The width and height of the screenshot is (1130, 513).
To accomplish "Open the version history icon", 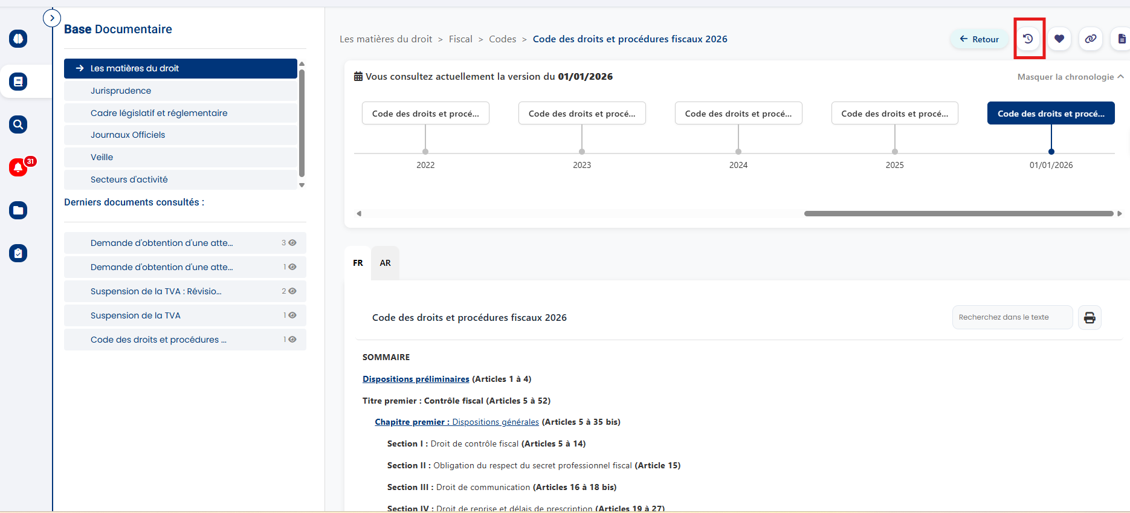I will (1028, 39).
